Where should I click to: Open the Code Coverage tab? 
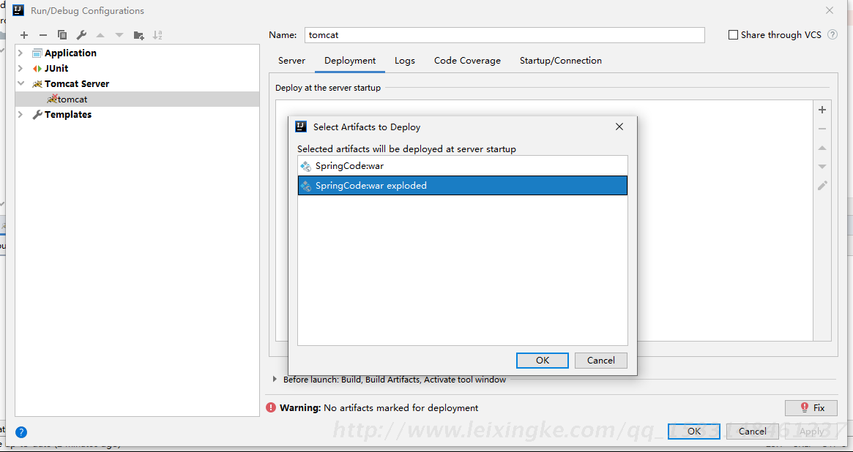467,61
